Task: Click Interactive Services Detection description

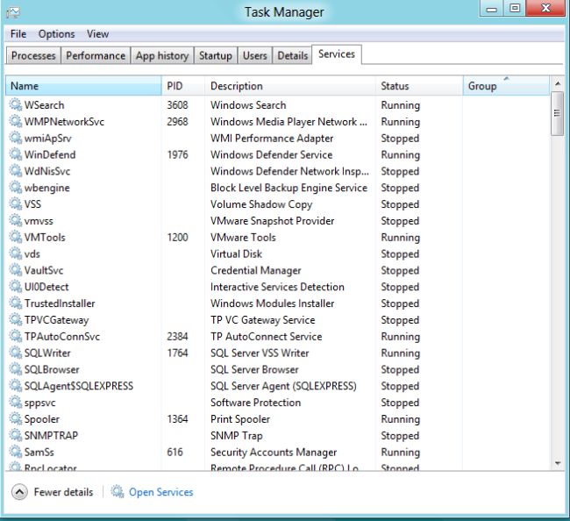Action: 277,287
